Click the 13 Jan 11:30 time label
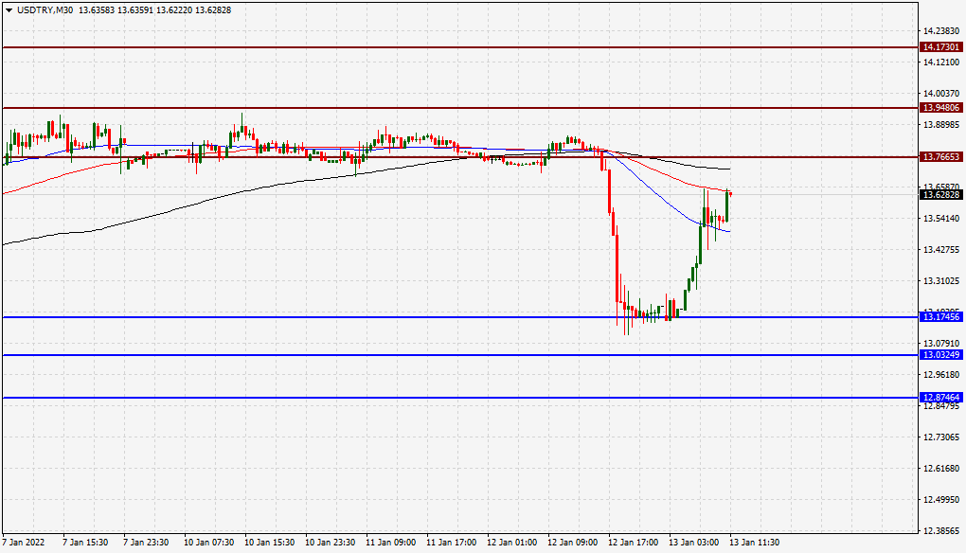The width and height of the screenshot is (966, 553). pos(755,543)
